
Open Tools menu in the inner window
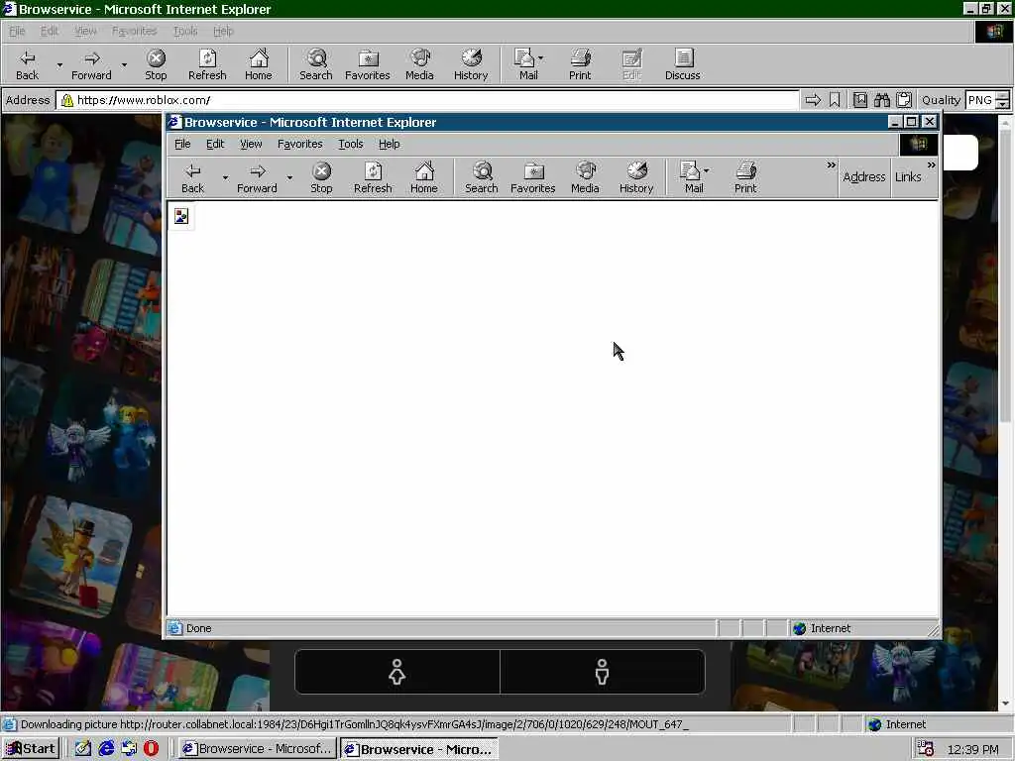point(350,144)
